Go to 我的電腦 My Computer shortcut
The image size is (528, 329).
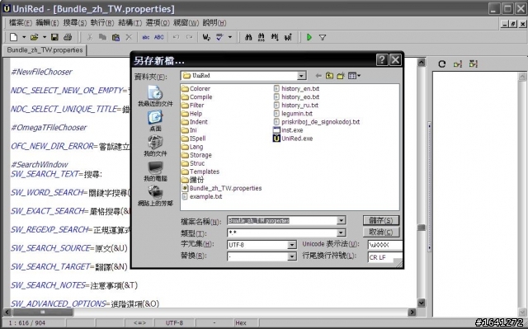pos(155,172)
